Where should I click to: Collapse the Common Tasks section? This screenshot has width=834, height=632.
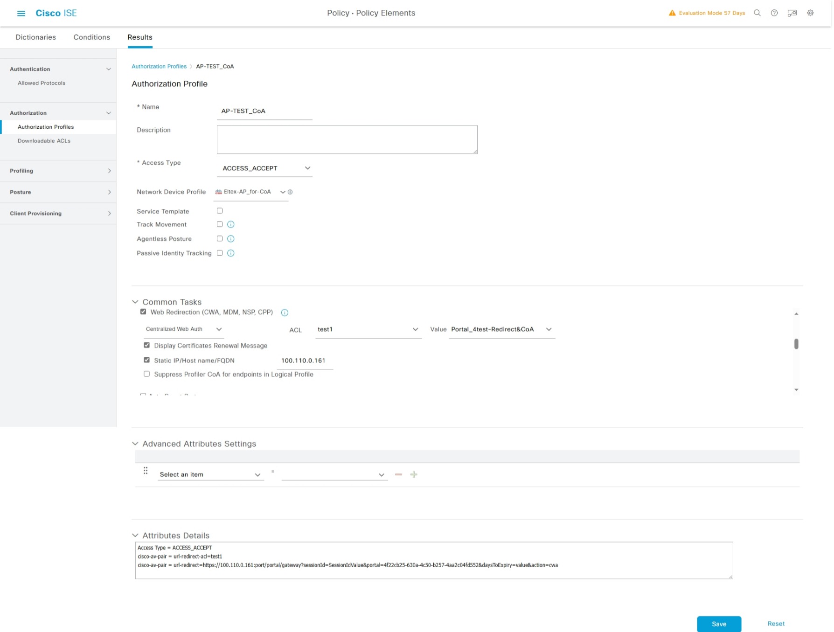(135, 302)
